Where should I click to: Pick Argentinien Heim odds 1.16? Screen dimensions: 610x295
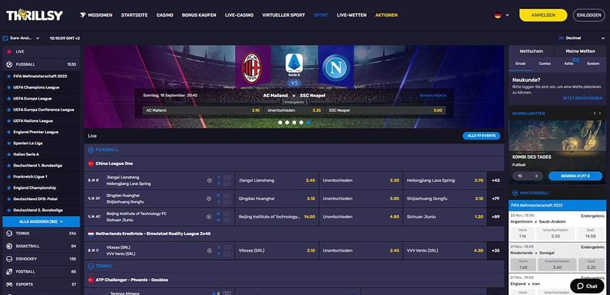point(522,233)
